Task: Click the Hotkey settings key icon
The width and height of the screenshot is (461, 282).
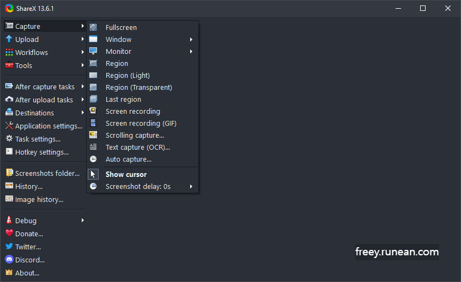Action: [x=9, y=151]
